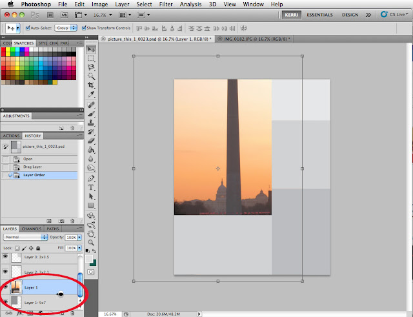Select the Hand tool
The image size is (413, 317).
click(x=91, y=234)
